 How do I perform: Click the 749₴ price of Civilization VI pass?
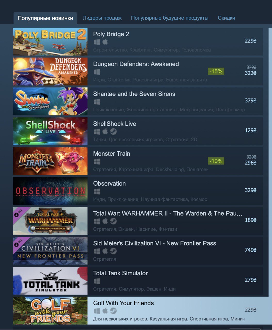point(251,250)
